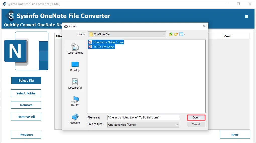This screenshot has height=143, width=256.
Task: Maximize the Sysinfo converter window
Action: pos(238,4)
